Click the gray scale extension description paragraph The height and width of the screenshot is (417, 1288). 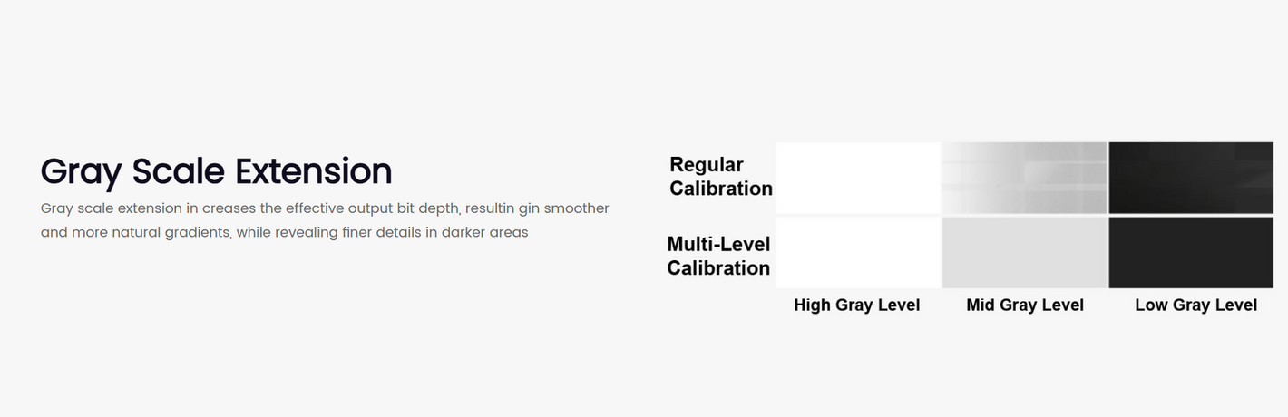click(325, 220)
